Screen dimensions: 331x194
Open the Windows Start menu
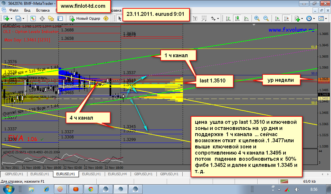point(8,189)
